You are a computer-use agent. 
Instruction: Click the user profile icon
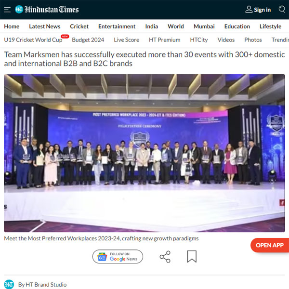point(249,10)
